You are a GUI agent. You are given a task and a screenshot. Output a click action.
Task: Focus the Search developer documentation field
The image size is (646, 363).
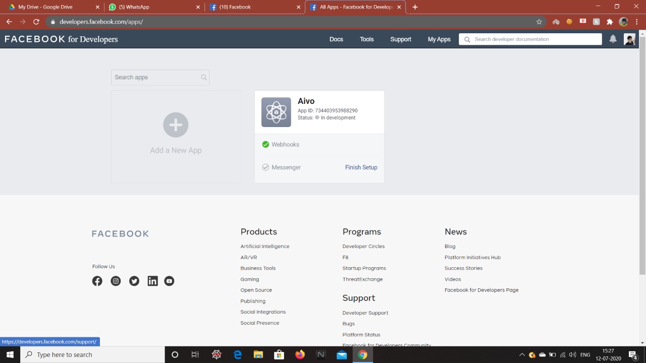pos(530,39)
